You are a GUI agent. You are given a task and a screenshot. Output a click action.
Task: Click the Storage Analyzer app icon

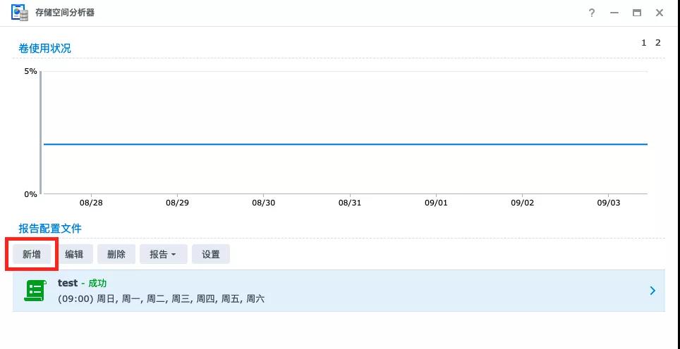[19, 13]
